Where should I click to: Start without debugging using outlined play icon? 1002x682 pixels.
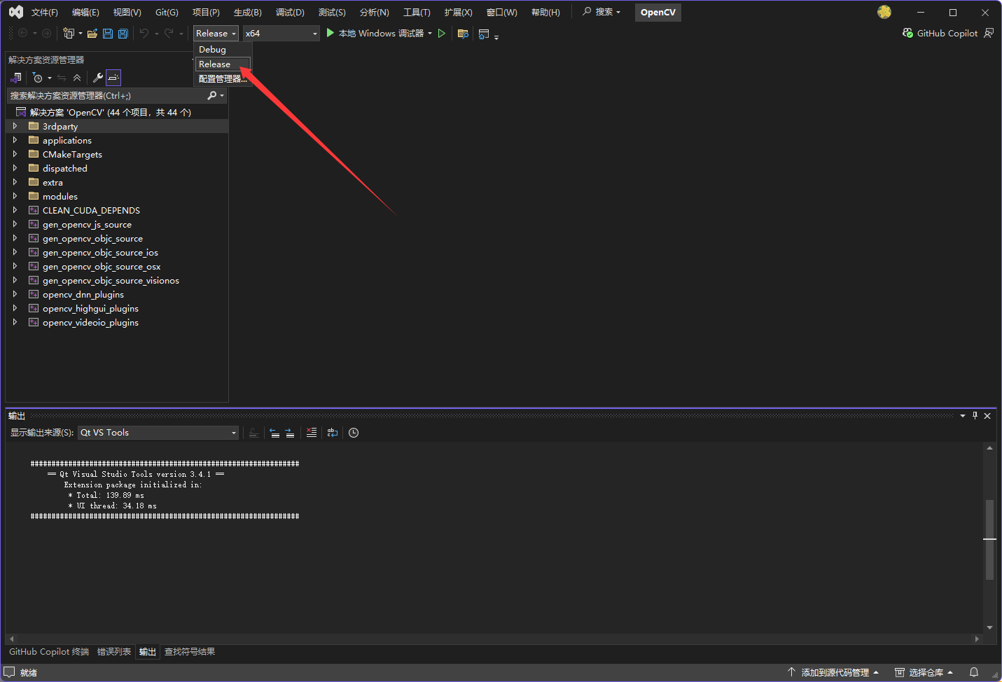point(442,33)
